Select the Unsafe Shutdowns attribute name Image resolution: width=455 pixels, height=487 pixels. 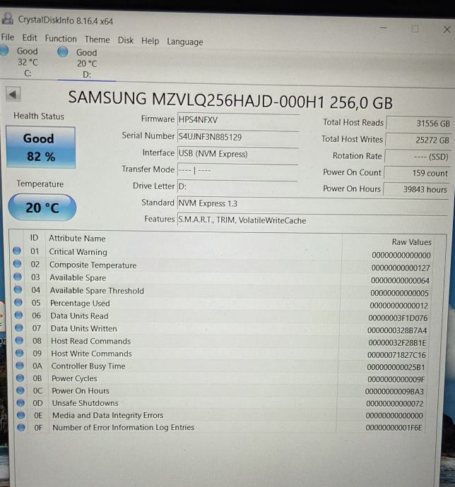tap(85, 403)
